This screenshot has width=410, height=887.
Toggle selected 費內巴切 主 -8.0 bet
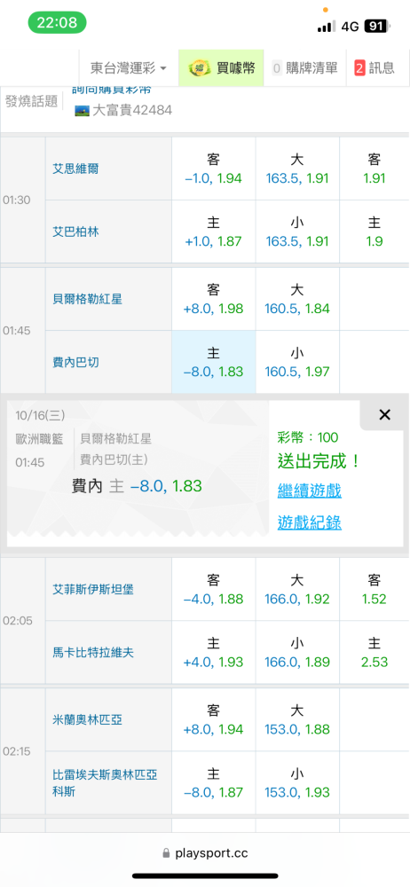(x=214, y=362)
